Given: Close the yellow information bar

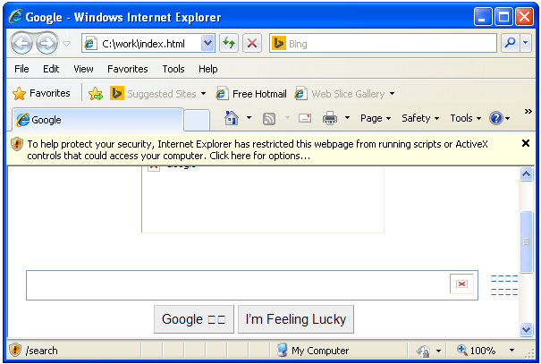Looking at the screenshot, I should pyautogui.click(x=526, y=143).
